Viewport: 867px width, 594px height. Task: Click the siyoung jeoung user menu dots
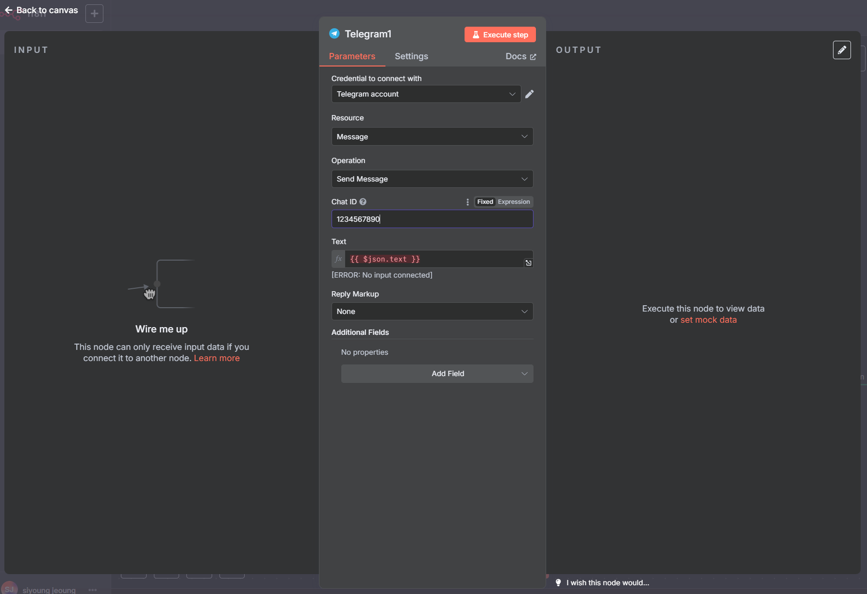tap(93, 590)
